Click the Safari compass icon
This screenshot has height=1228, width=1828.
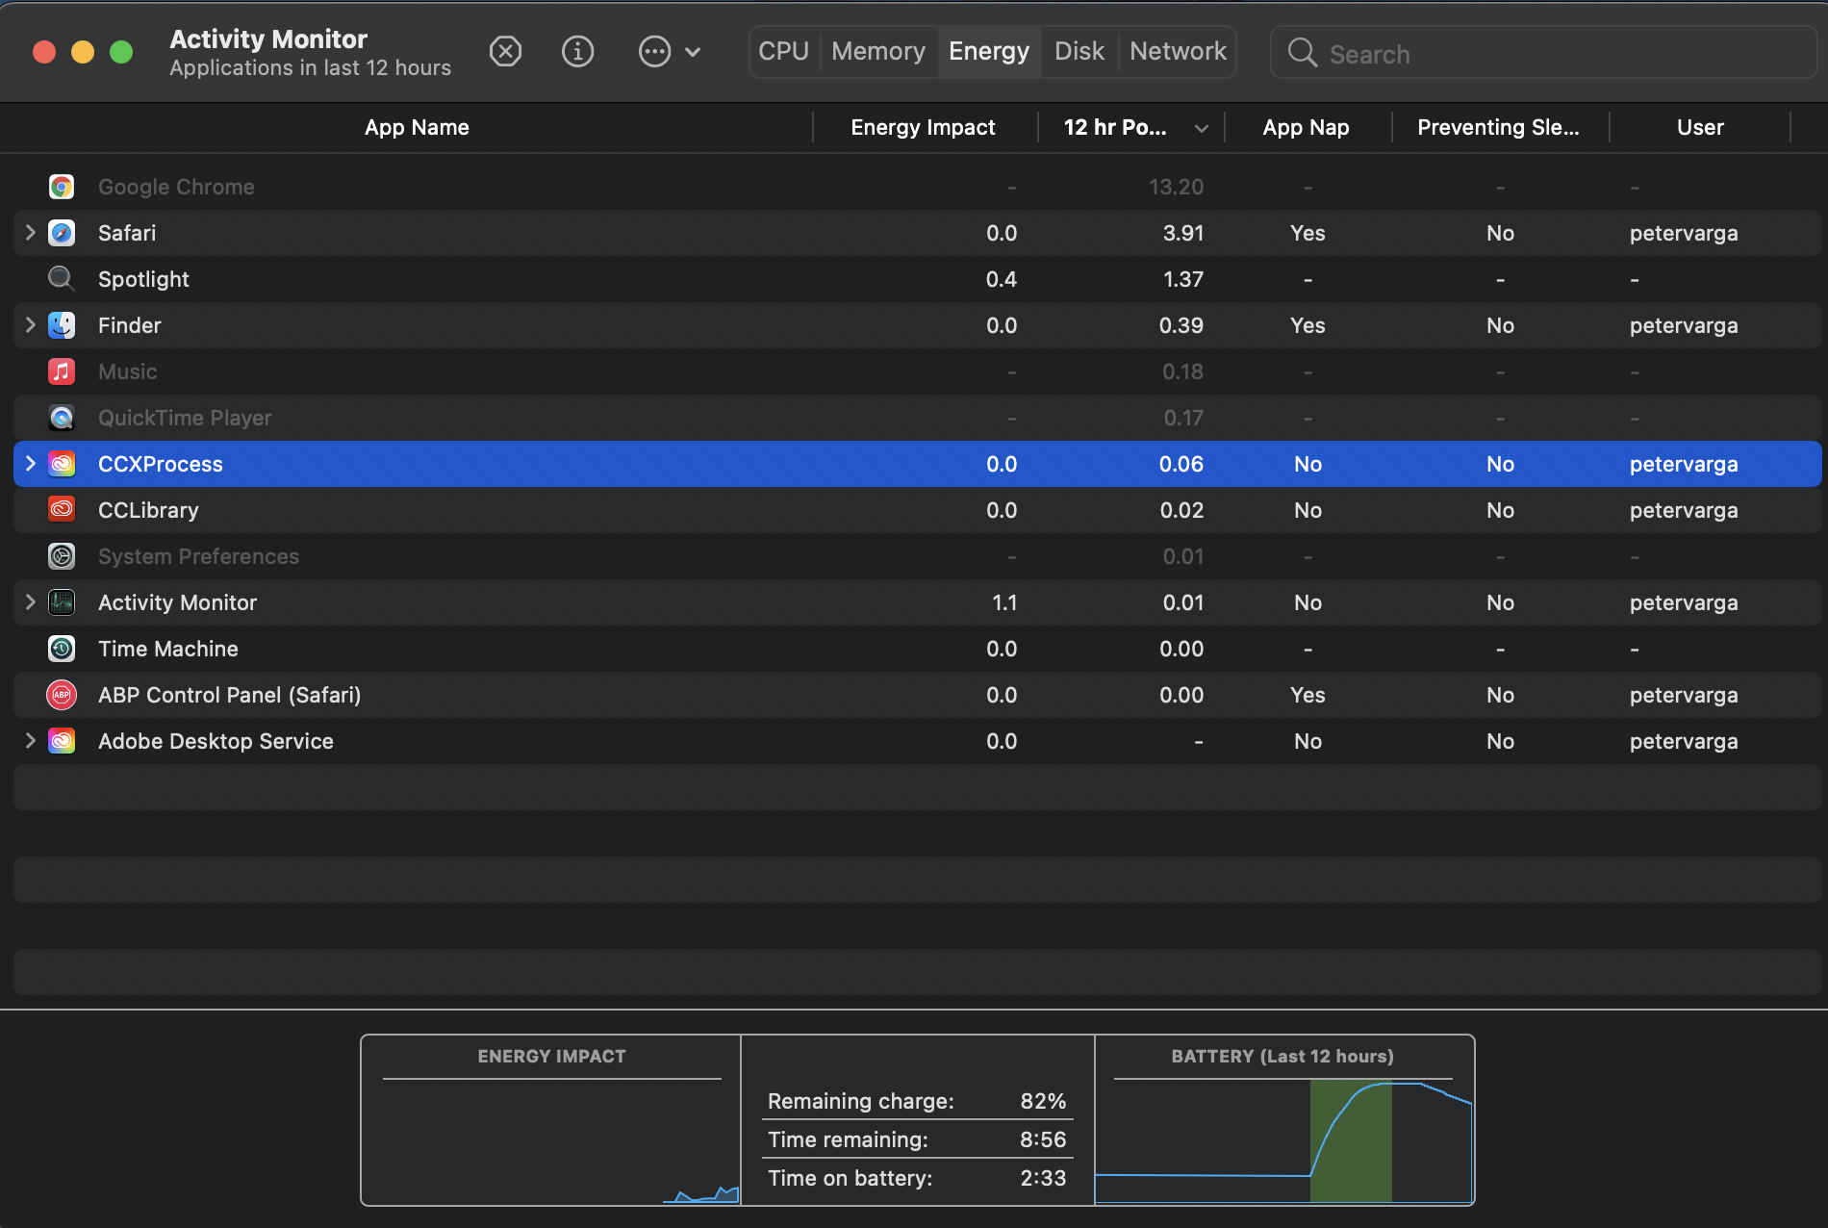[x=62, y=233]
